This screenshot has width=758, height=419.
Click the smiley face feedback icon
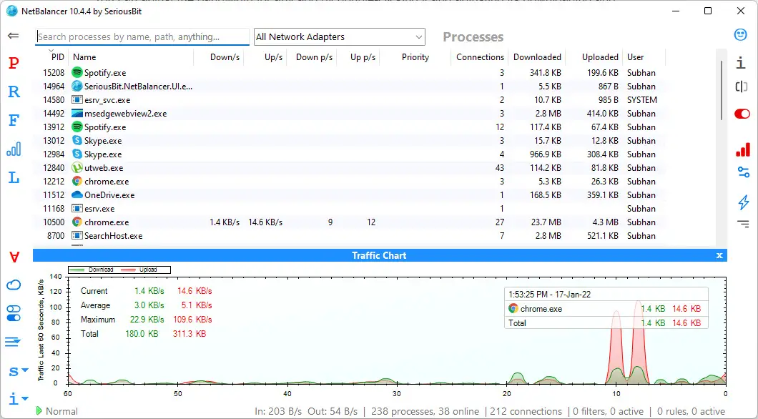[x=740, y=34]
